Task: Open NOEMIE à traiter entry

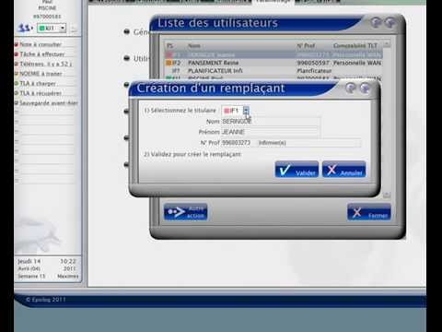Action: [x=41, y=74]
